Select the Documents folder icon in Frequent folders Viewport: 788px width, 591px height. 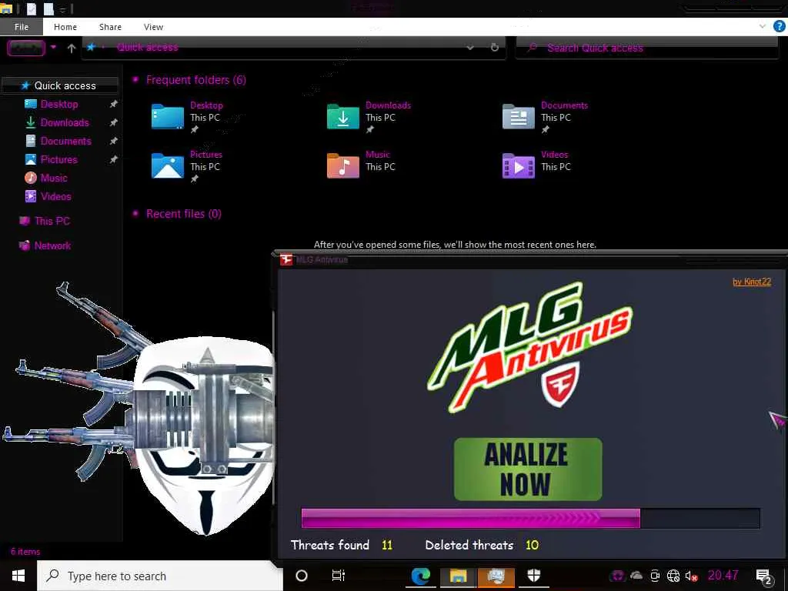click(518, 117)
